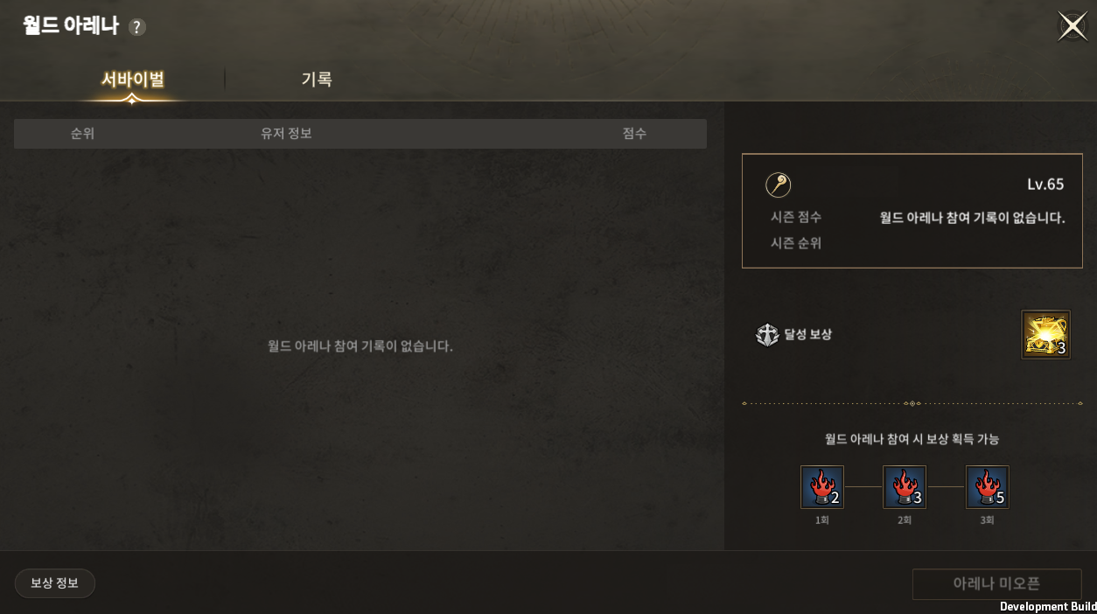Click the 순위 column header
The height and width of the screenshot is (614, 1097).
click(82, 134)
